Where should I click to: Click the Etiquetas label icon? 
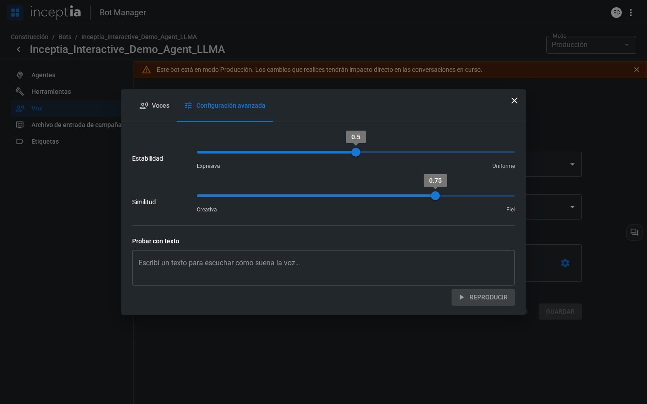click(20, 141)
